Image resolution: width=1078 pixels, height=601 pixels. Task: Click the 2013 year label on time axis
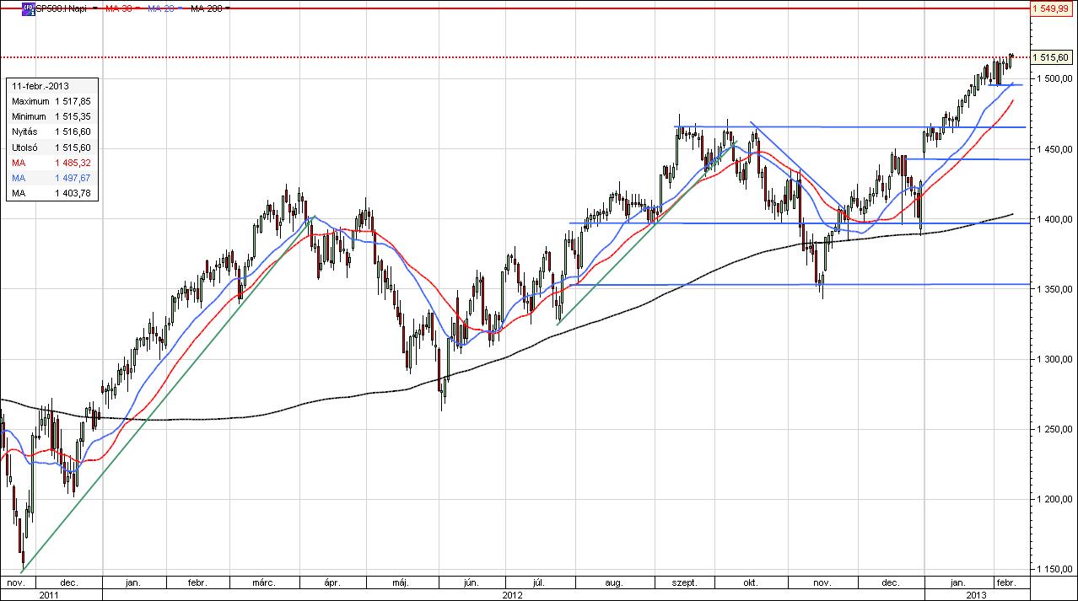pos(976,594)
